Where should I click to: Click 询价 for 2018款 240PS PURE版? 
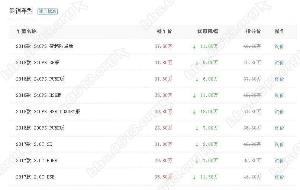tap(279, 79)
